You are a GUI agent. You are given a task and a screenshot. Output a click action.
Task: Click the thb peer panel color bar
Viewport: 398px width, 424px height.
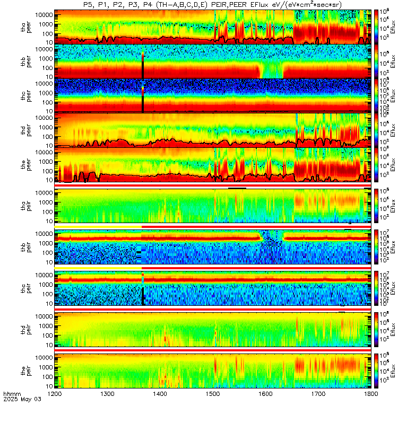pos(376,61)
